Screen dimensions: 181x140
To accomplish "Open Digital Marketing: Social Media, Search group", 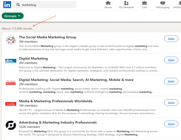I will 76,80.
